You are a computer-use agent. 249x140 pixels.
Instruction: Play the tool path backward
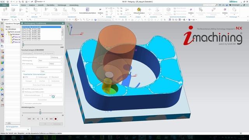pos(38,119)
